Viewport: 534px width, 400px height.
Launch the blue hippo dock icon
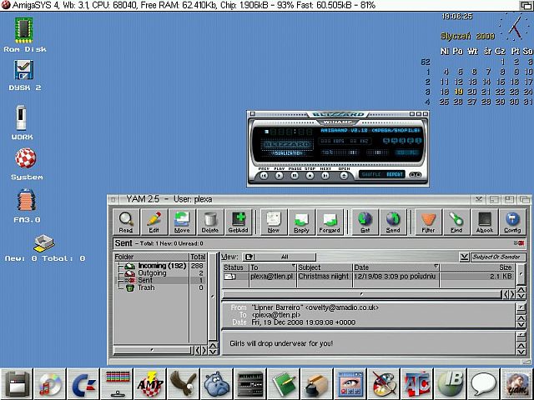click(217, 385)
